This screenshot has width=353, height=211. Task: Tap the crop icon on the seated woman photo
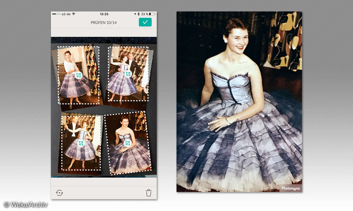coord(127,143)
